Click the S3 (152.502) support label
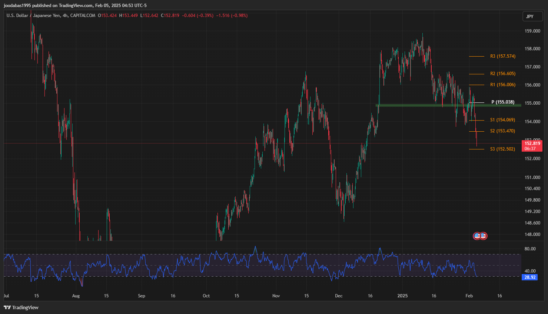This screenshot has height=314, width=548. (x=502, y=149)
